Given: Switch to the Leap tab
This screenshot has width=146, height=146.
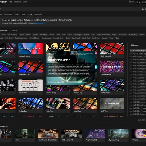Looking at the screenshot, I should coord(23,14).
